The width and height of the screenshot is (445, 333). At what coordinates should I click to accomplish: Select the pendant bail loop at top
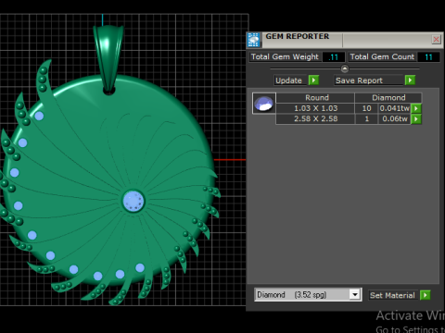click(108, 58)
